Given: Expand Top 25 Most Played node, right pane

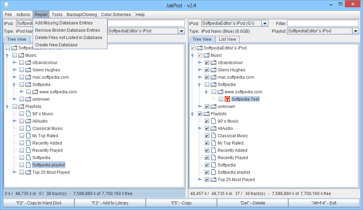Looking at the screenshot, I should 200,180.
